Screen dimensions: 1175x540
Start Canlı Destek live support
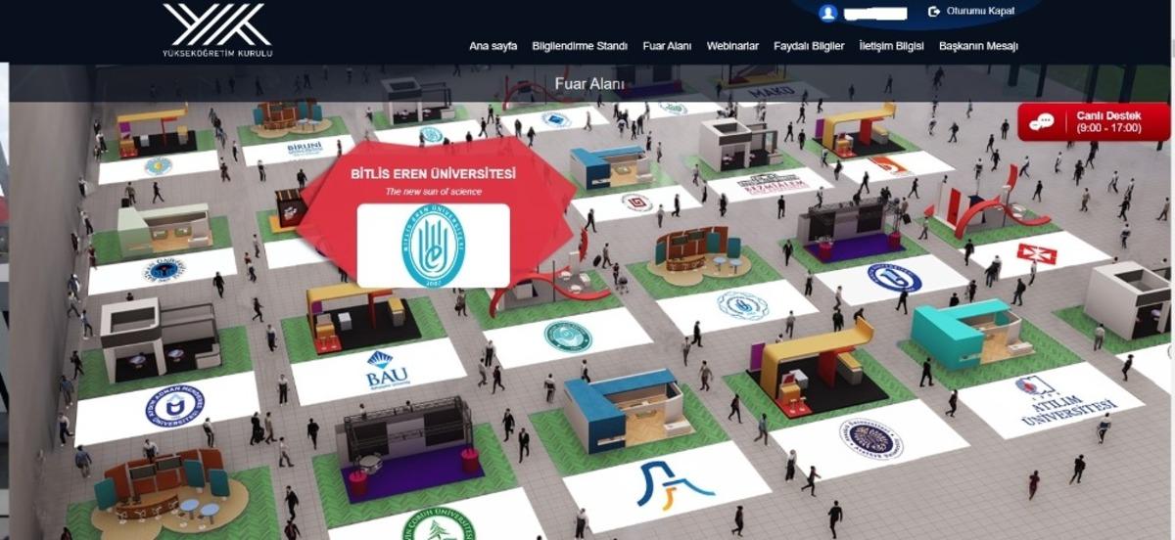tap(1094, 121)
